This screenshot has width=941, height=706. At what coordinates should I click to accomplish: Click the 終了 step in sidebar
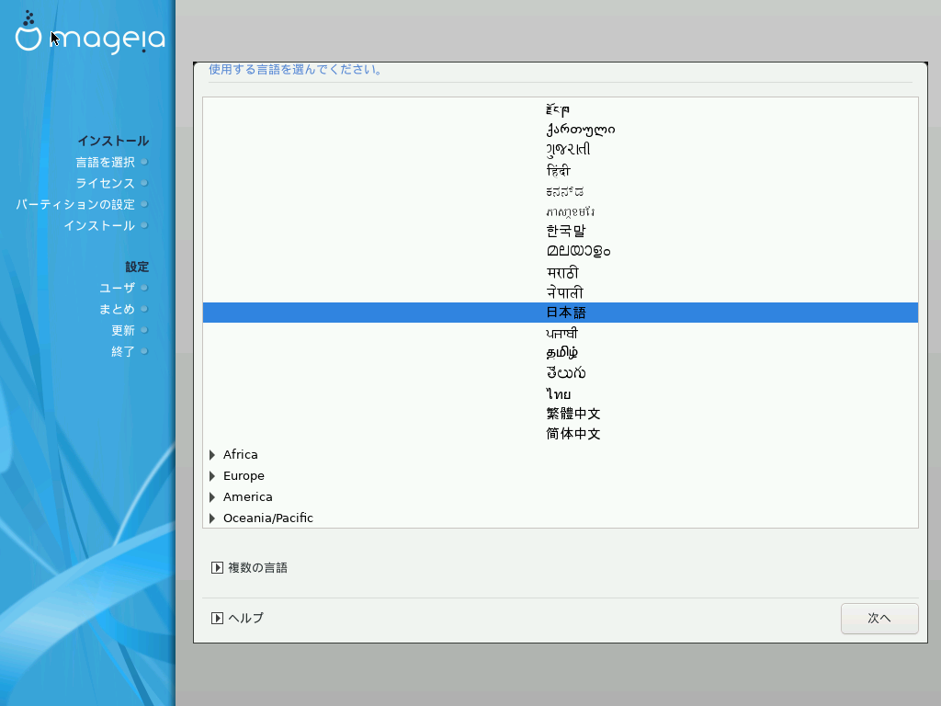123,352
